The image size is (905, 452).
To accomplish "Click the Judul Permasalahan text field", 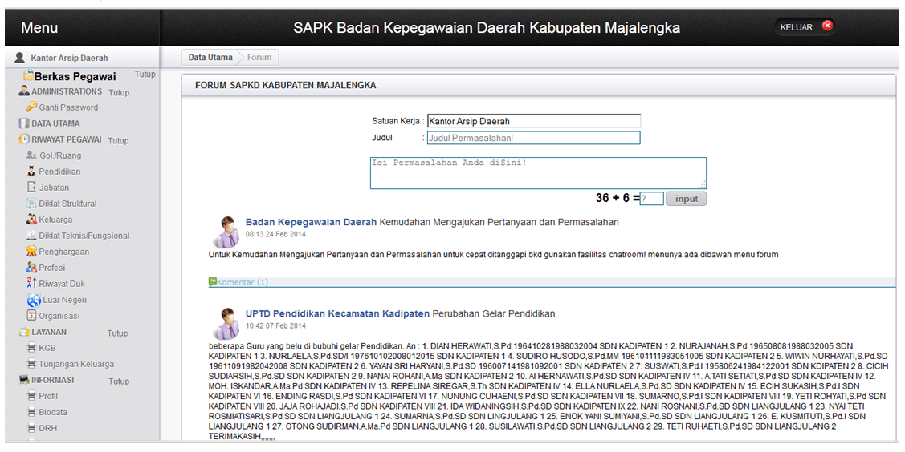I will click(534, 138).
